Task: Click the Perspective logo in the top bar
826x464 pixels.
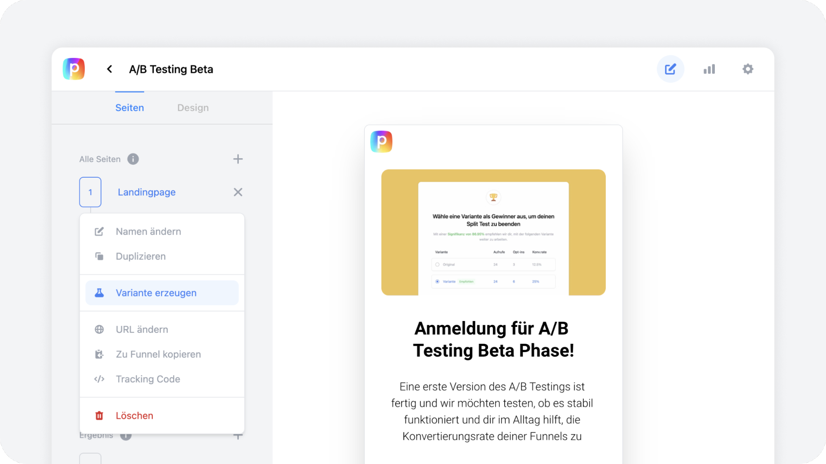Action: point(74,69)
